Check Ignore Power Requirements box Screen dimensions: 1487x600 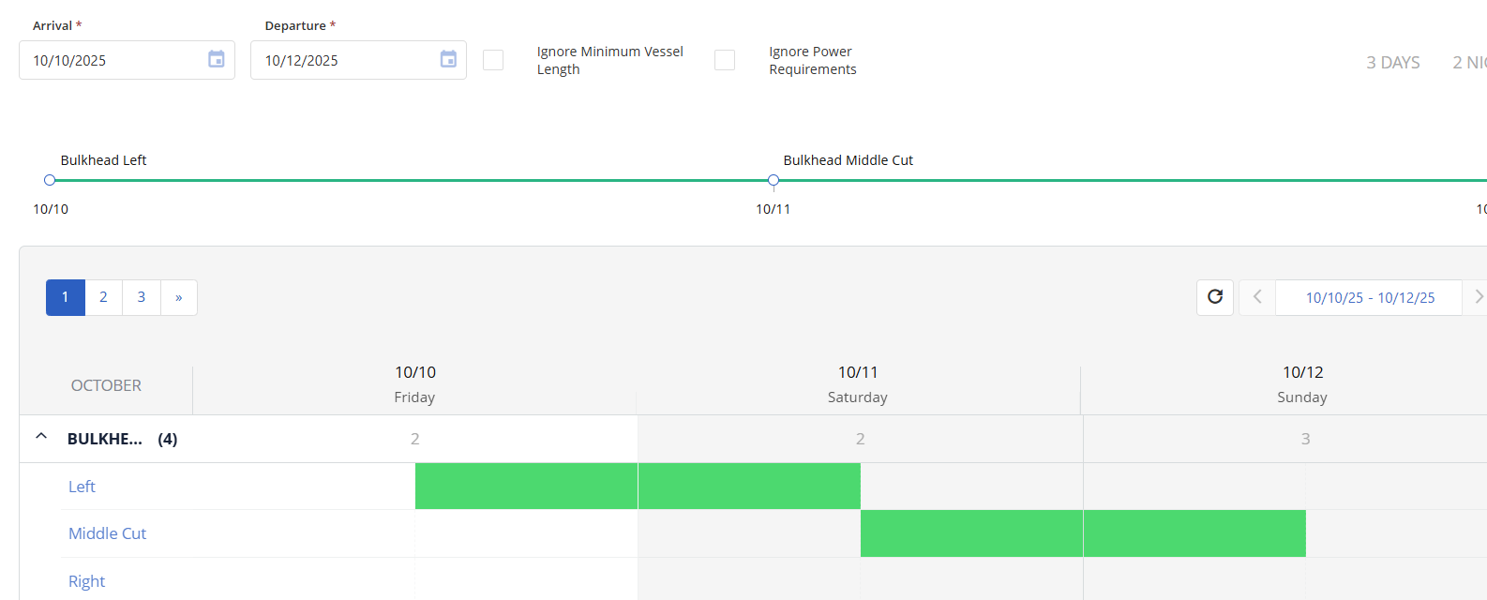coord(725,60)
